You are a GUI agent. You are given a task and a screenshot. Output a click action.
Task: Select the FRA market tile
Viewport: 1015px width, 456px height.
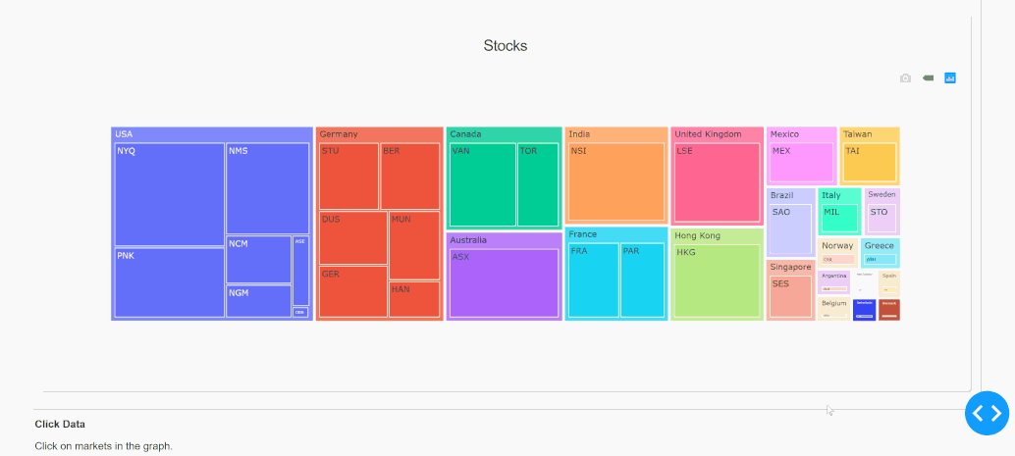(594, 280)
